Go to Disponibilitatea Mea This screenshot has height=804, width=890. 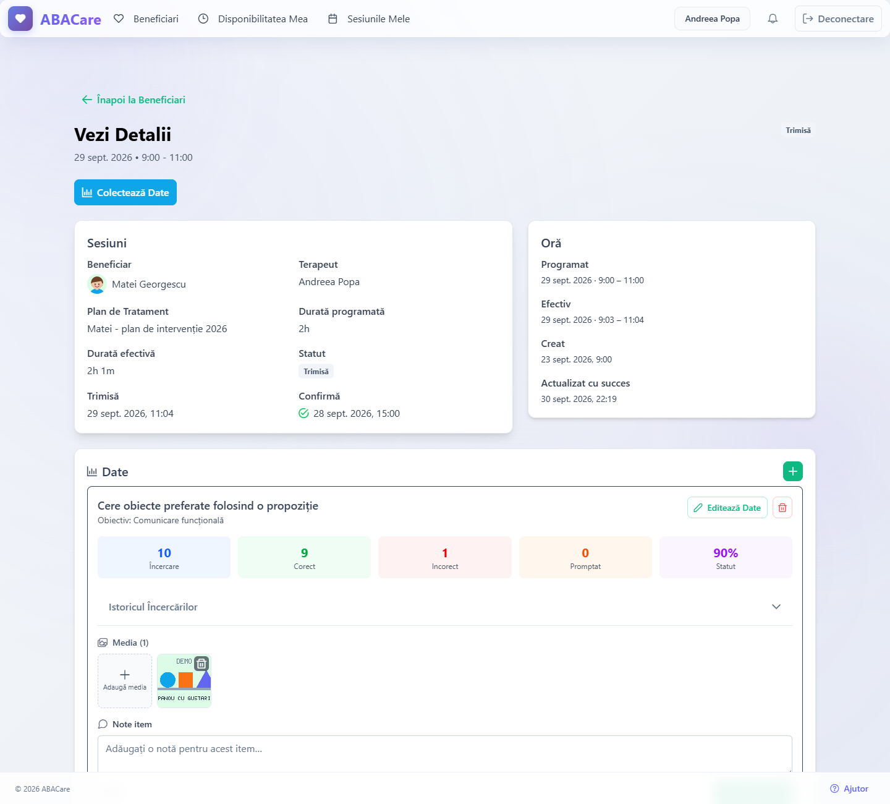tap(253, 19)
